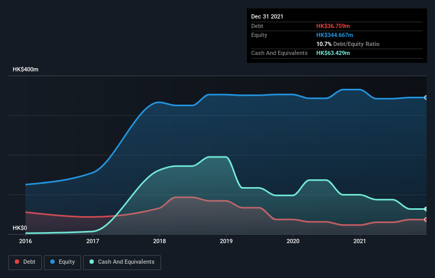The height and width of the screenshot is (278, 435).
Task: Click the 2018 x-axis label
Action: [159, 241]
